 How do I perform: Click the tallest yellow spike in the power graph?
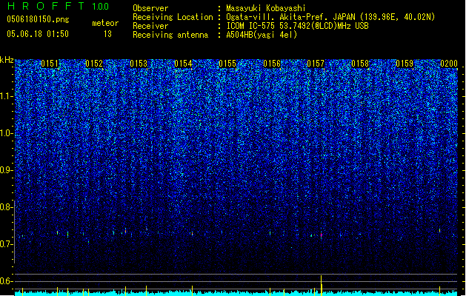click(321, 286)
